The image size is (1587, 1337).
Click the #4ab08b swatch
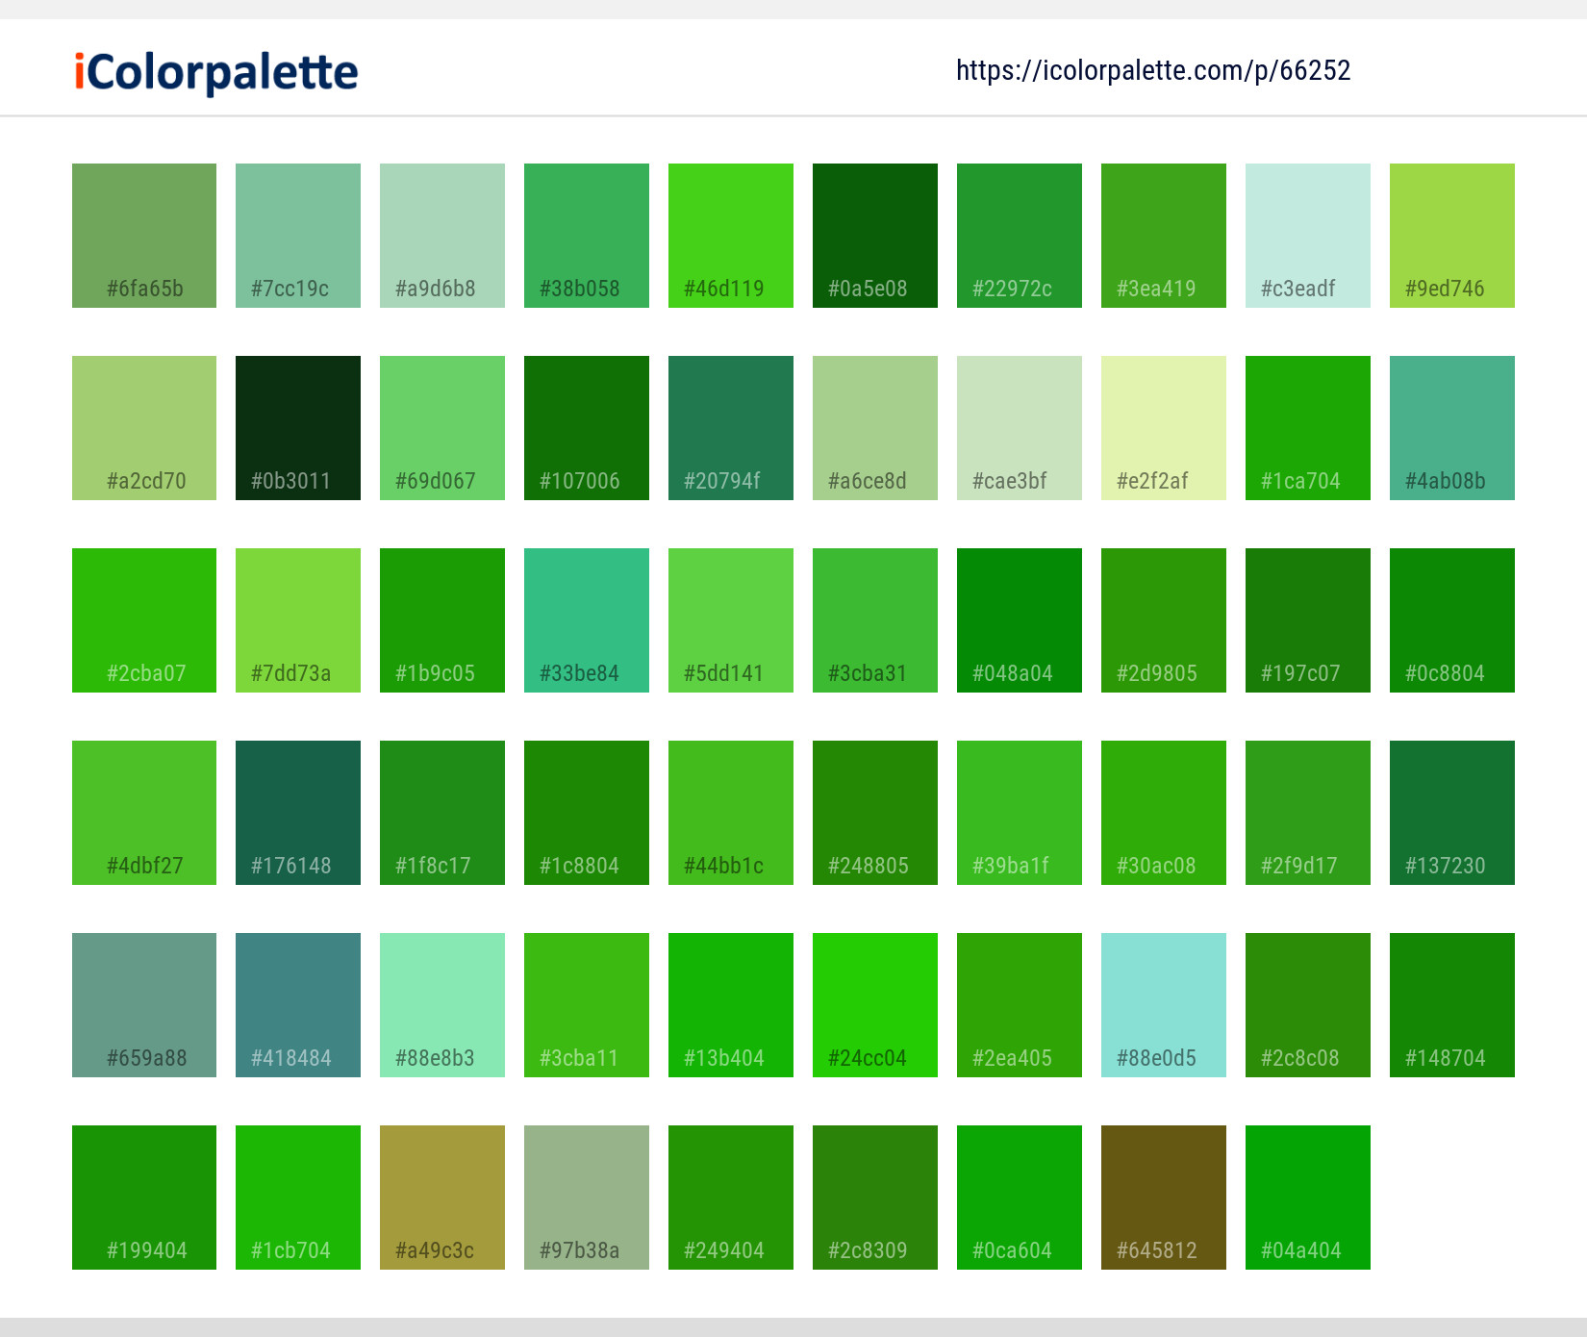(1452, 428)
